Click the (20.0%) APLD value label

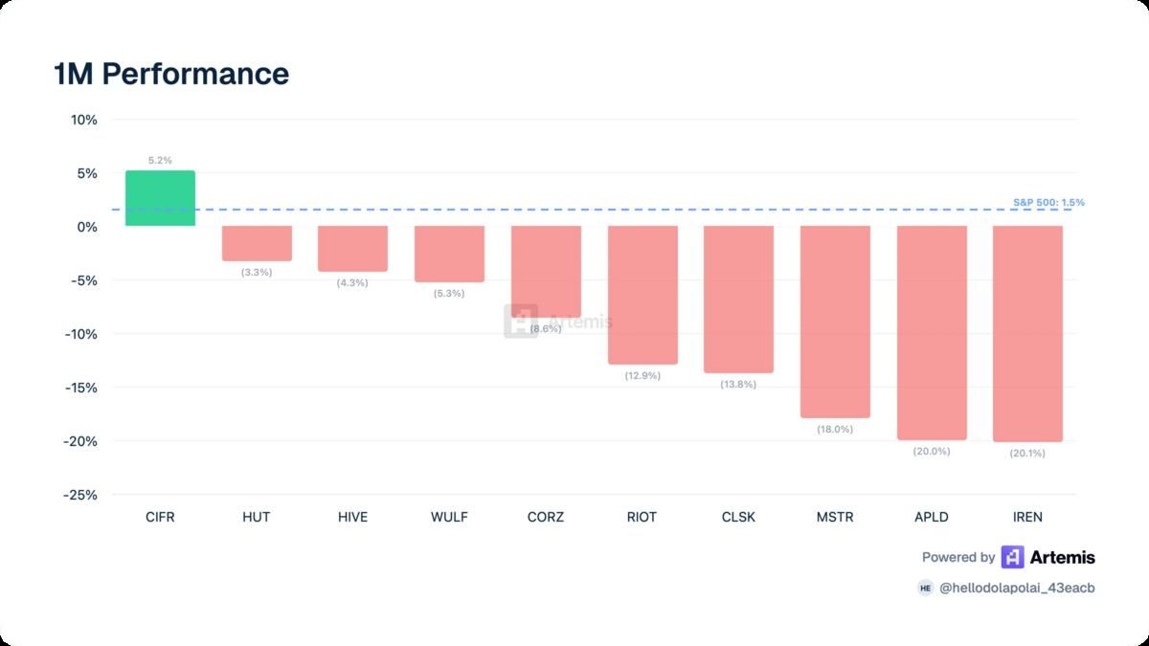coord(932,451)
